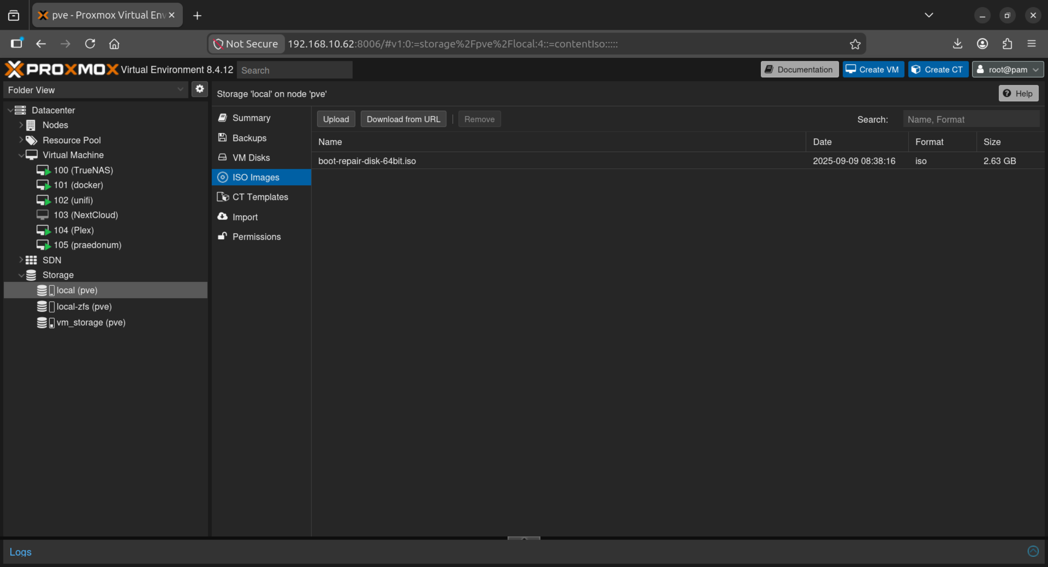Open the CT Templates tab
Image resolution: width=1048 pixels, height=567 pixels.
pyautogui.click(x=261, y=197)
